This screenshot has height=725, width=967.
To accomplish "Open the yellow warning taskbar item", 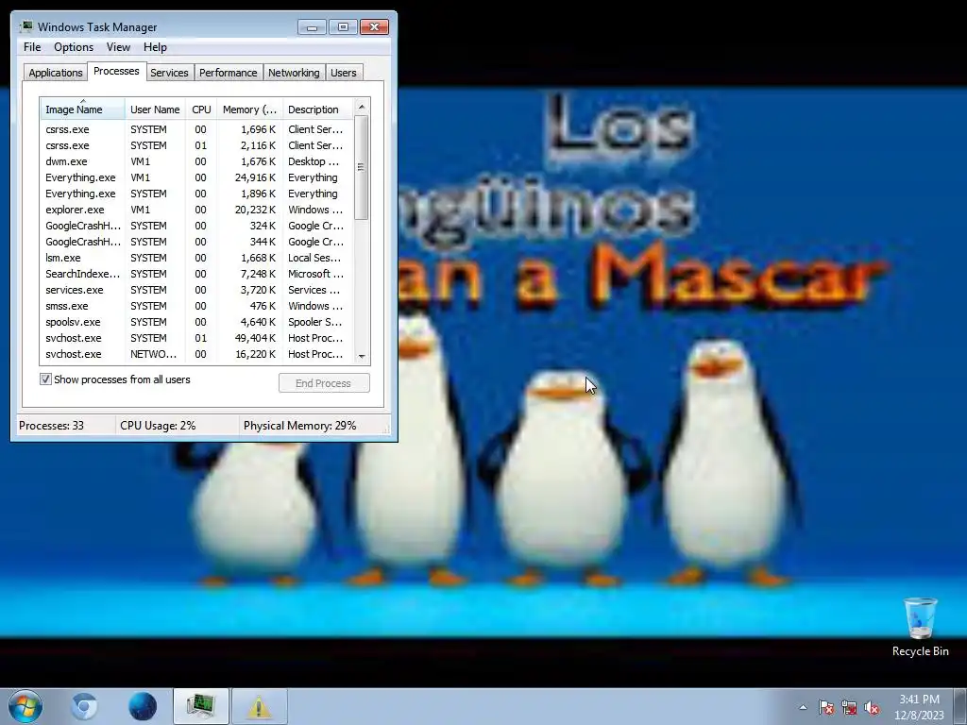I will point(259,706).
